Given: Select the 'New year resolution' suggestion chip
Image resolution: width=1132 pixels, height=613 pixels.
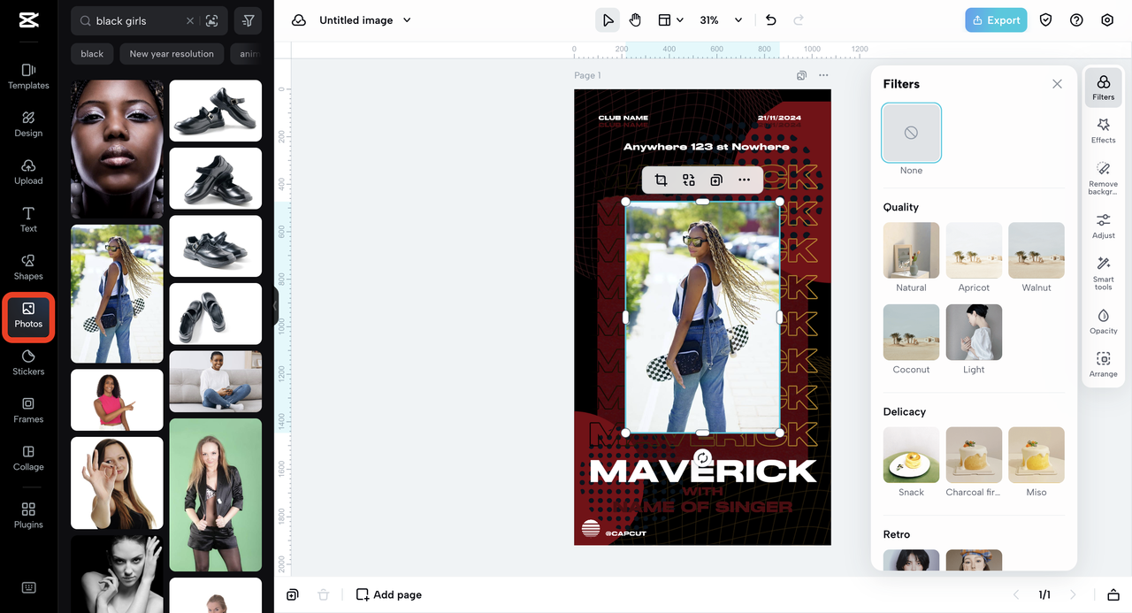Looking at the screenshot, I should [172, 54].
